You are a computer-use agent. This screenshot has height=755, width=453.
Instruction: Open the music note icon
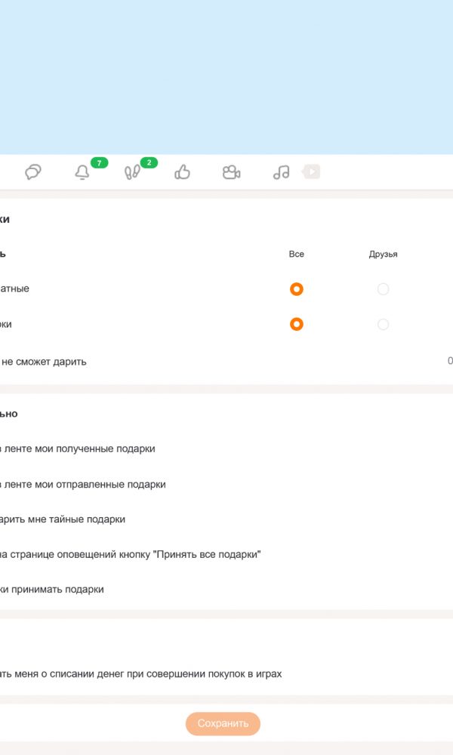[x=281, y=173]
